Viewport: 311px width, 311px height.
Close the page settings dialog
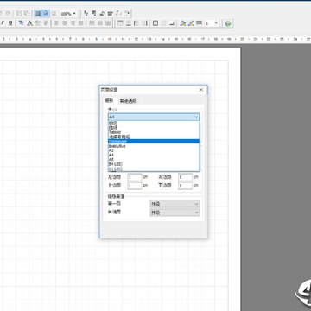pos(201,90)
